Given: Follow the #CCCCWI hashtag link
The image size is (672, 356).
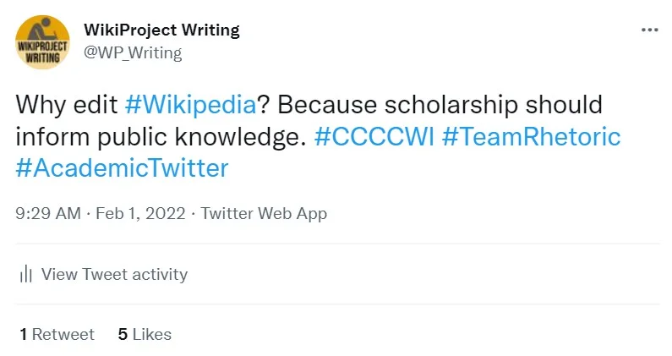Looking at the screenshot, I should coord(374,136).
